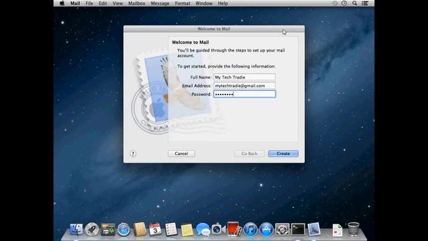Click 'To get started, provide the following information' text

pos(226,66)
